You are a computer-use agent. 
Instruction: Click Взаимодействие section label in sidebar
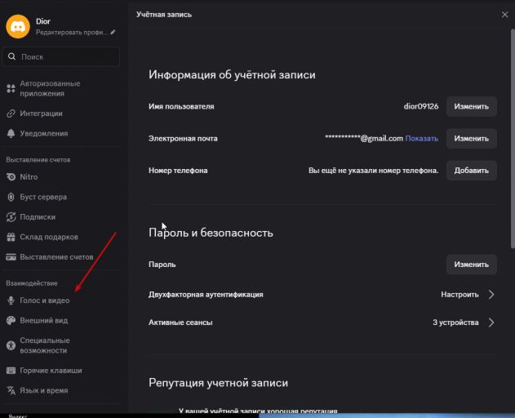(32, 283)
